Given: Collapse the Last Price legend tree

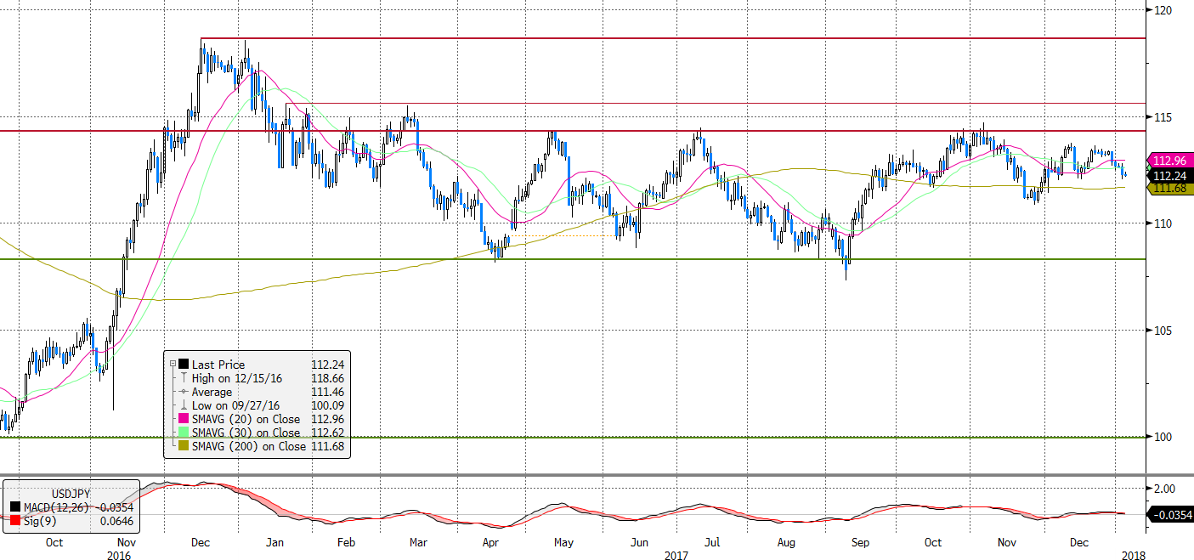Looking at the screenshot, I should pyautogui.click(x=173, y=365).
